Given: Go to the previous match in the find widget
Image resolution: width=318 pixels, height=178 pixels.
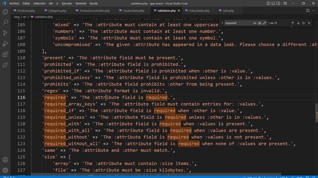Looking at the screenshot, I should 293,23.
